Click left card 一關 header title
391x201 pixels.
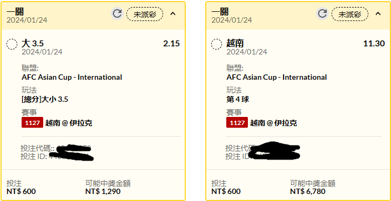[x=15, y=11]
